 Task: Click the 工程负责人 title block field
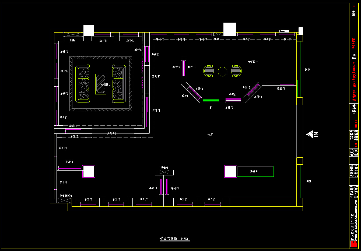click(356, 171)
